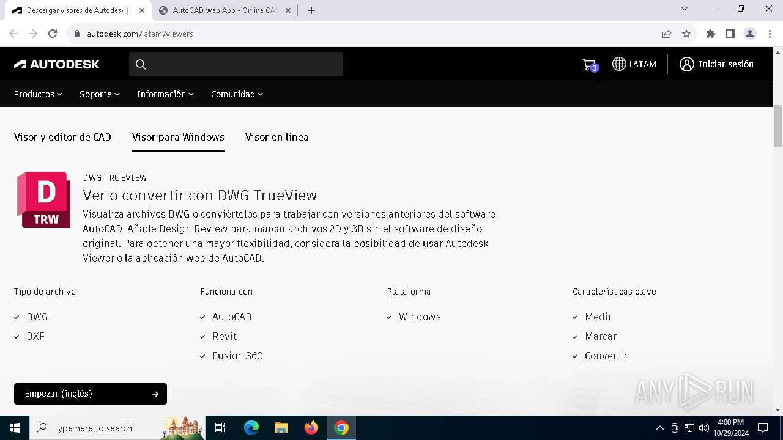This screenshot has height=440, width=783.
Task: Click the Autodesk logo in header
Action: (57, 64)
